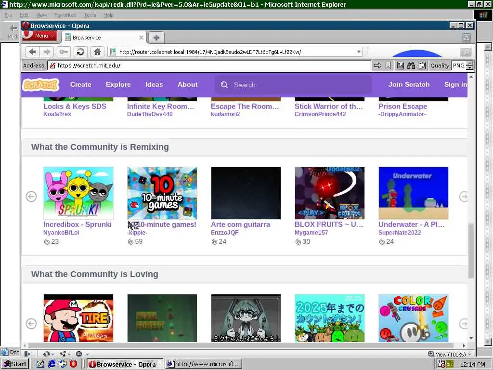Open the Opera View (100%) zoom dropdown
Screen dimensions: 493x370
(450, 354)
